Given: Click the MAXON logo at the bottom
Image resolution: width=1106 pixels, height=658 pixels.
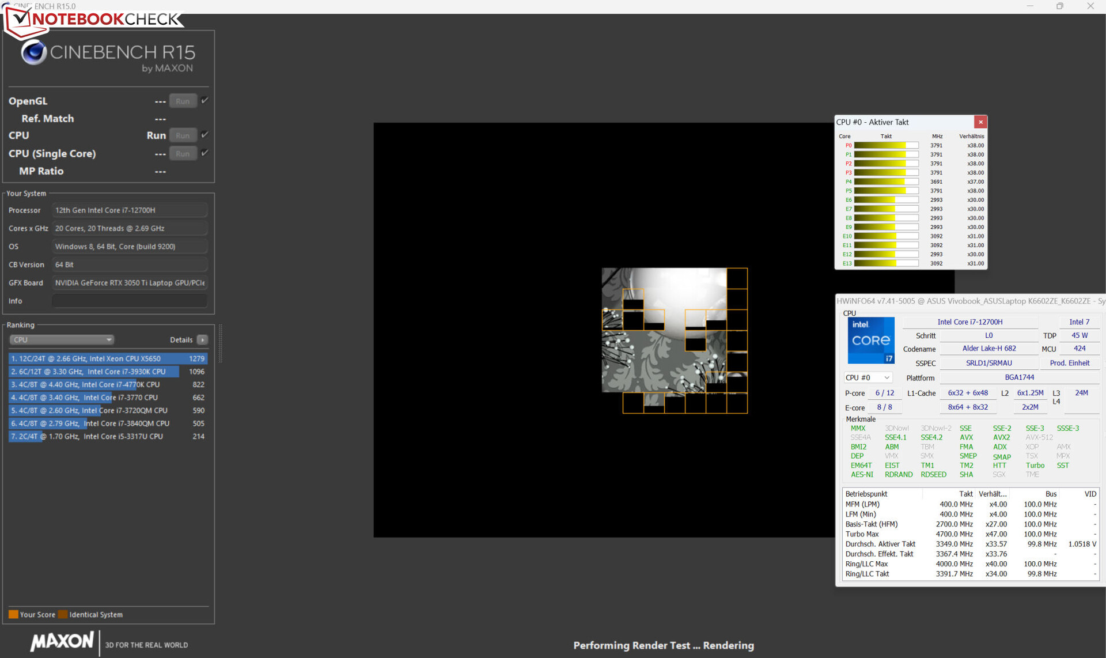Looking at the screenshot, I should 62,641.
